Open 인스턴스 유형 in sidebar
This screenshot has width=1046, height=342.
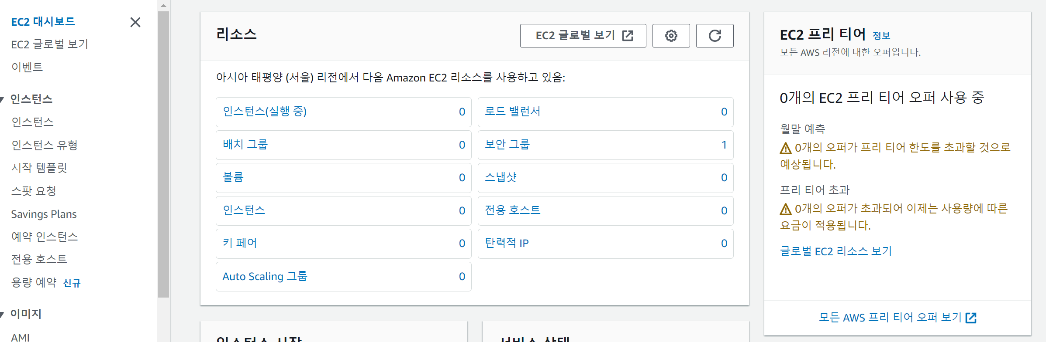pyautogui.click(x=45, y=145)
